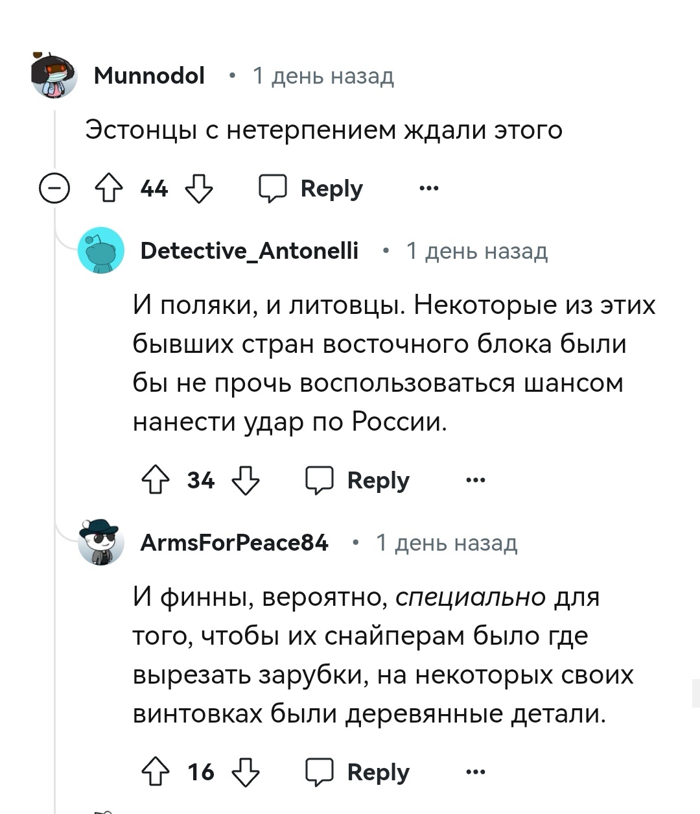Upvote ArmsForPeace84's comment
Screen dimensions: 700x814
156,772
